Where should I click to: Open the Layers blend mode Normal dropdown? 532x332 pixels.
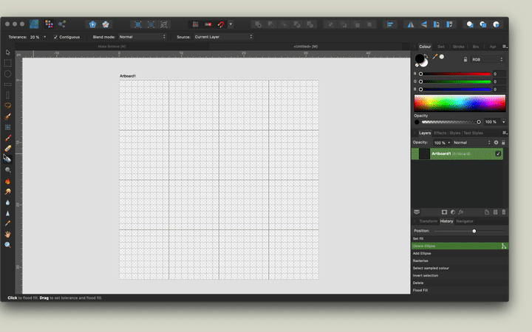(472, 142)
